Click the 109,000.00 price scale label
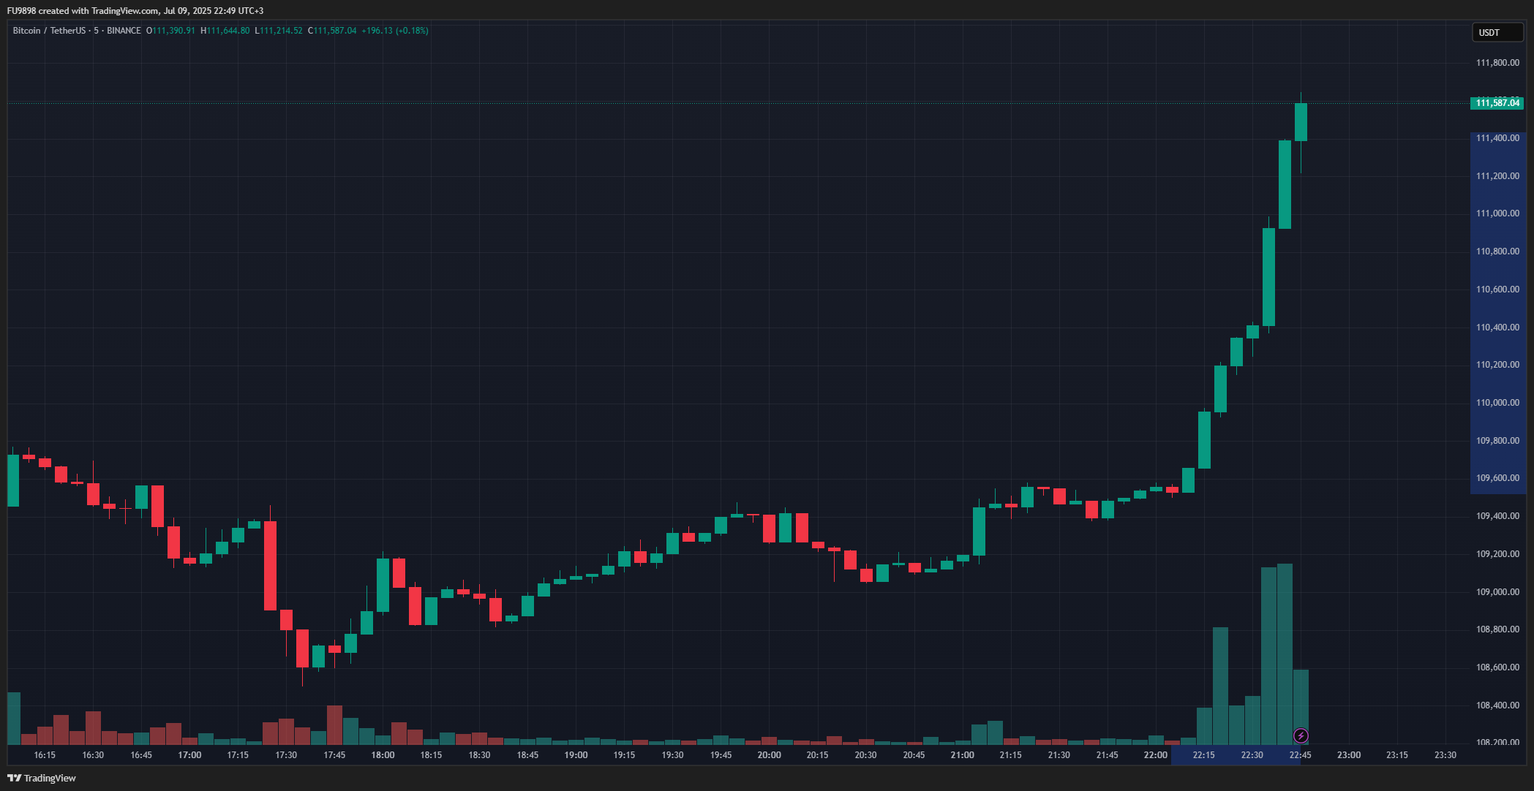 click(1497, 592)
